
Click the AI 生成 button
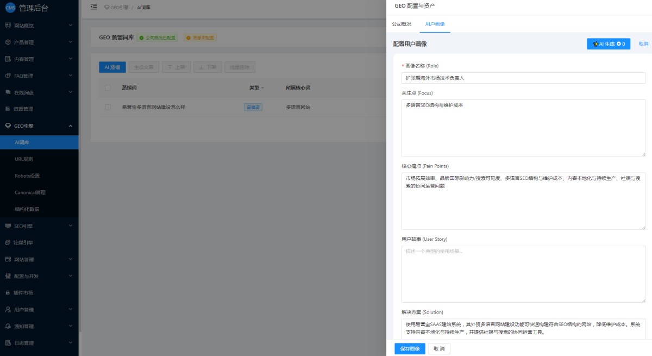pyautogui.click(x=608, y=44)
